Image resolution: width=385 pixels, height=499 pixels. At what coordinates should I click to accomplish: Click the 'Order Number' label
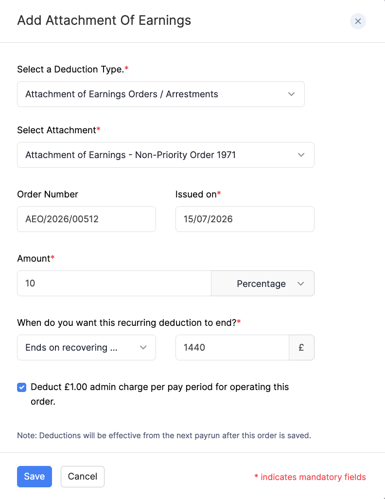click(x=48, y=194)
